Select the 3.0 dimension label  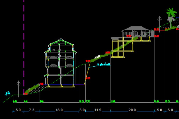coord(82,110)
